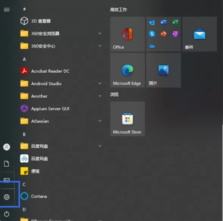
Task: Open 百度网盘 cloud app icon
Action: coord(24,158)
